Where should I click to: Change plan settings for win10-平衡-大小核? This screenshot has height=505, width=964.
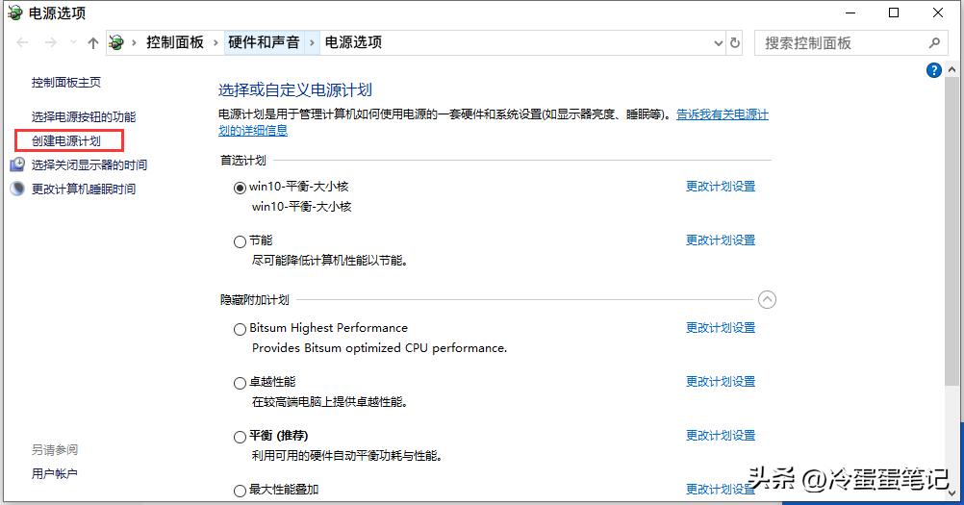pos(721,187)
